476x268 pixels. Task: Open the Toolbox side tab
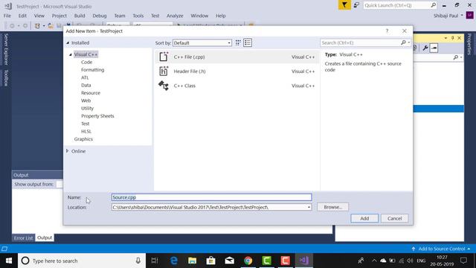pos(6,77)
